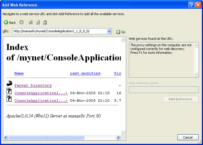Go to the Home page icon
The height and width of the screenshot is (145, 203).
coord(45,22)
